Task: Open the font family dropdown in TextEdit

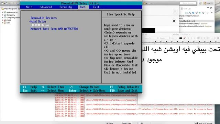Action: point(151,38)
